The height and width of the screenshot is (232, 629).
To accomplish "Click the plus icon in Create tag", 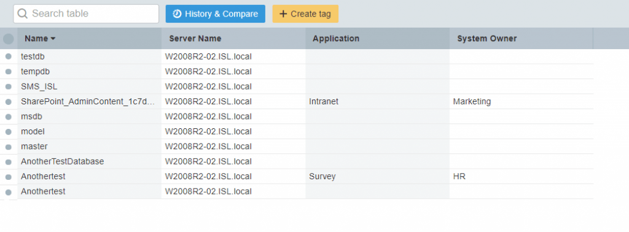I will click(x=283, y=14).
